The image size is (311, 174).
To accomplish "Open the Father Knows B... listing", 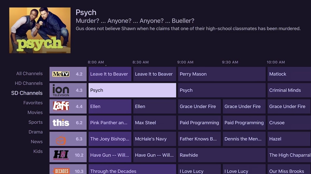I will pos(200,139).
